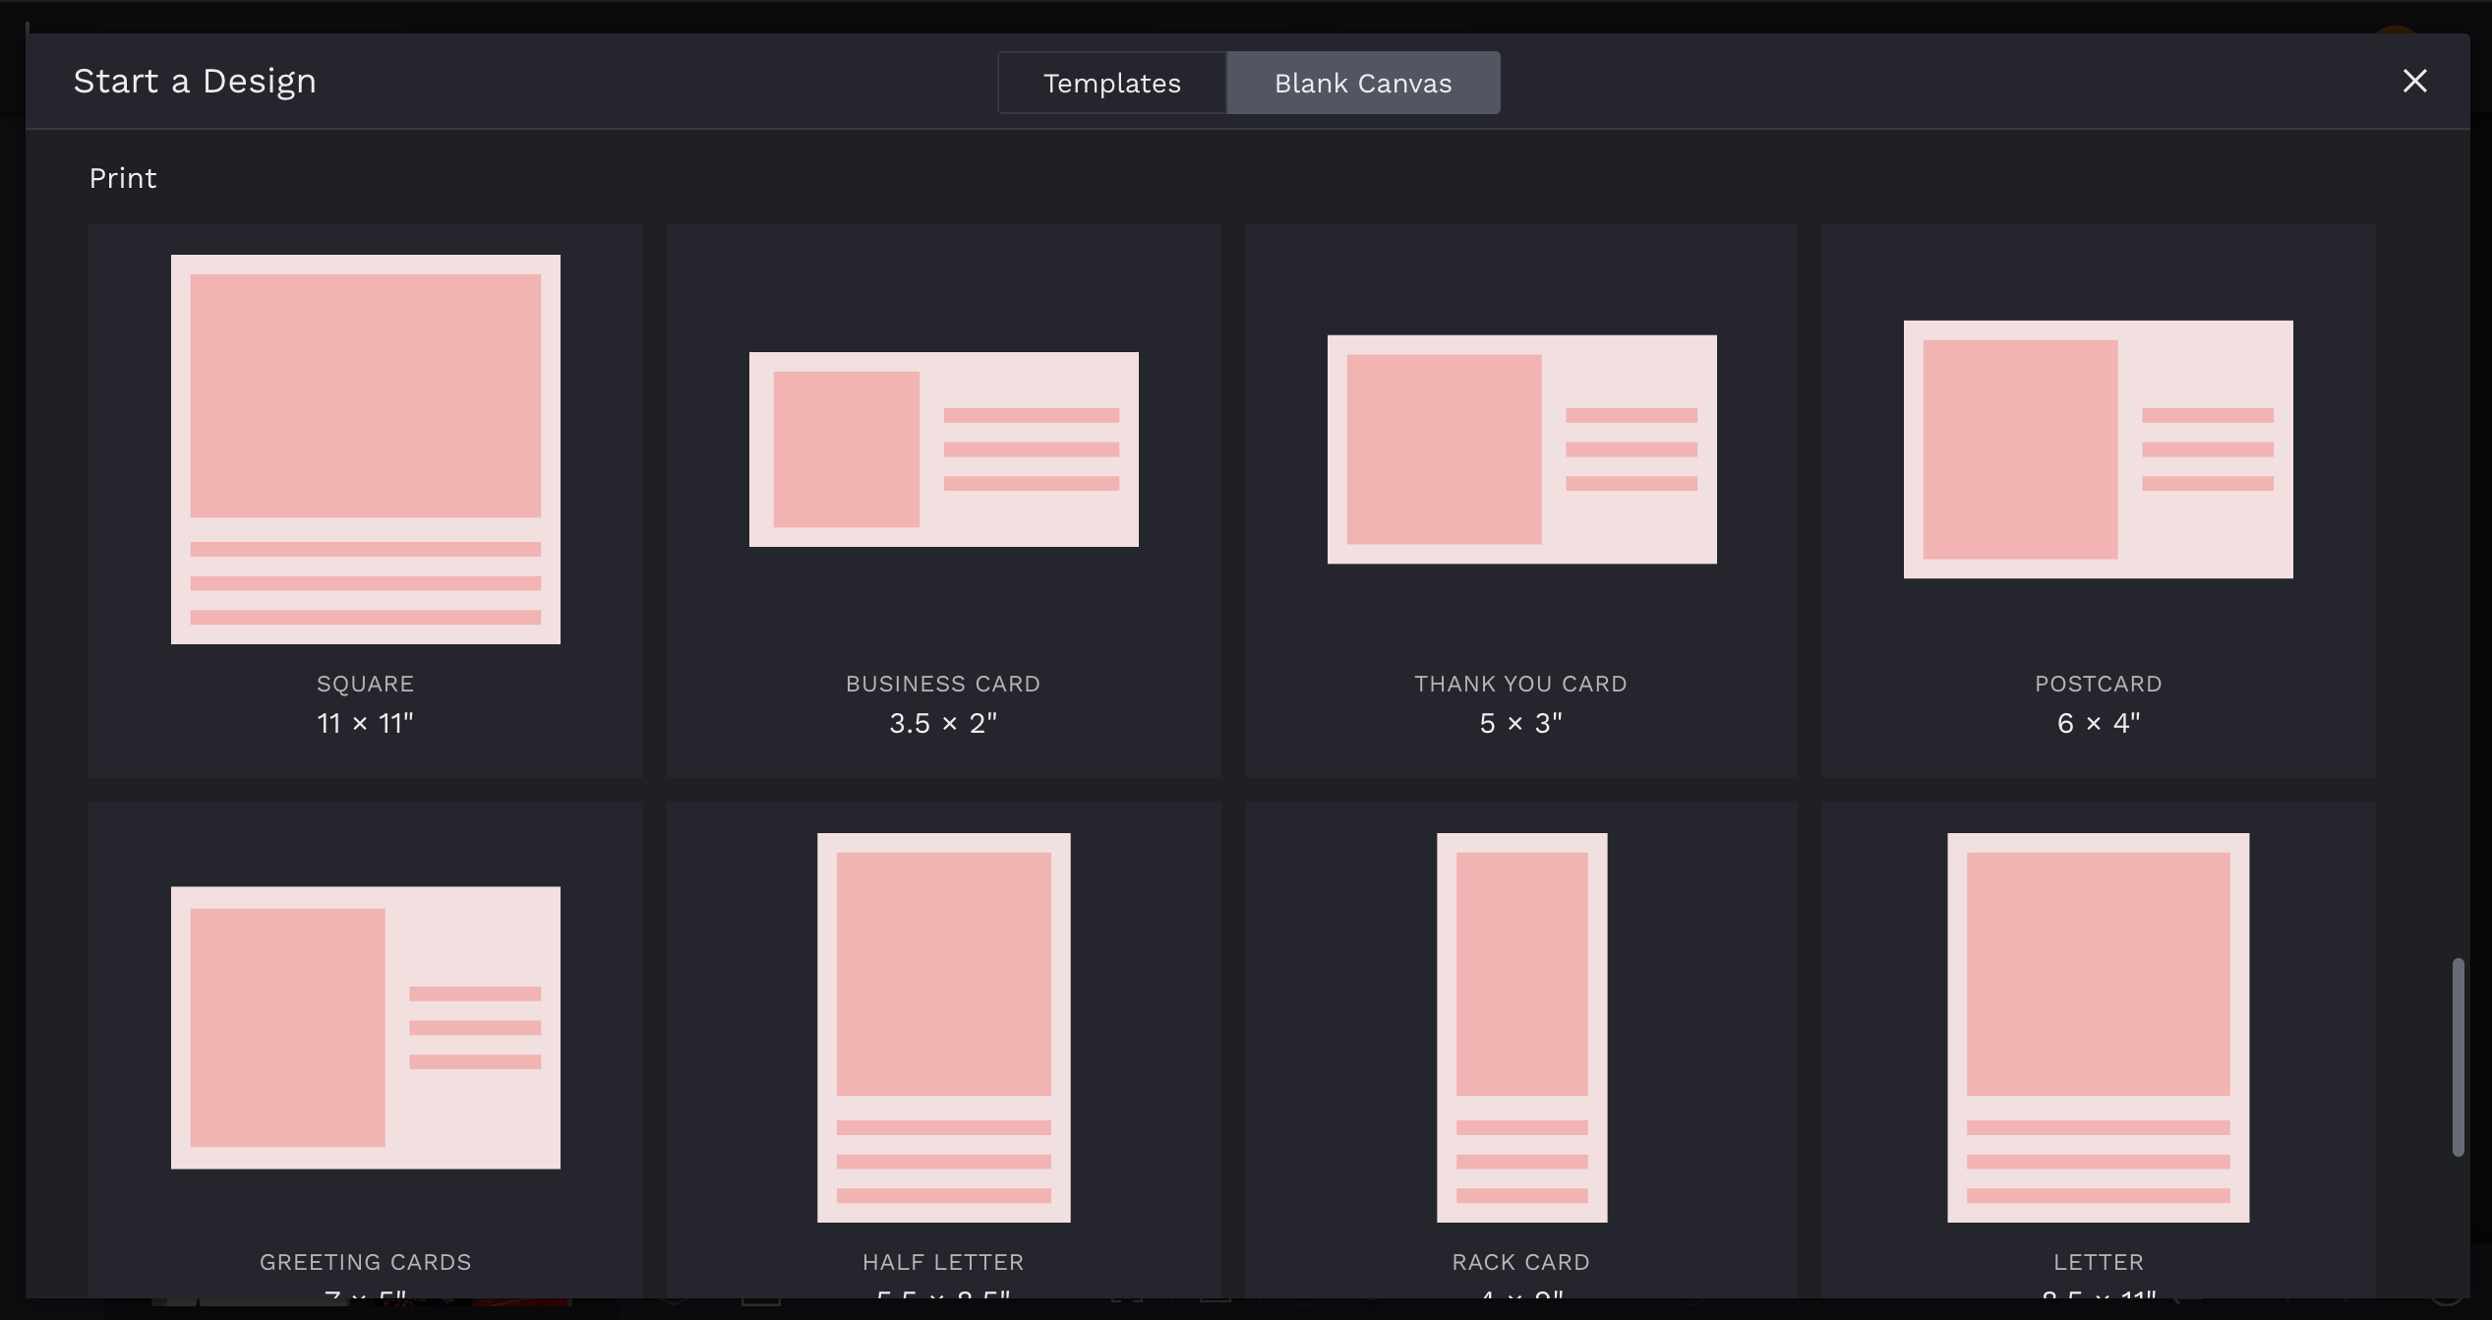Screen dimensions: 2492x1320
Task: Pick the Thank You Card canvas thumbnail
Action: tap(1522, 450)
